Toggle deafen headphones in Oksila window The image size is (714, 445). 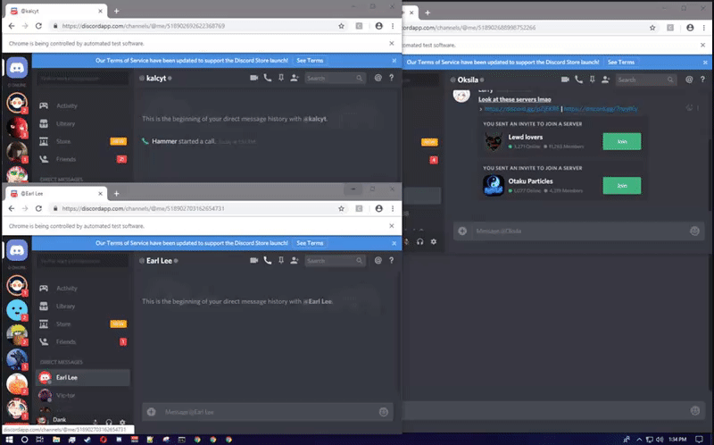pyautogui.click(x=419, y=241)
